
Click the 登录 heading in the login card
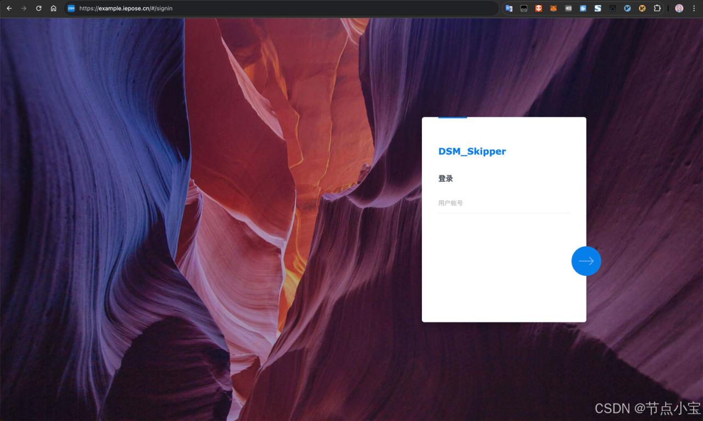445,179
